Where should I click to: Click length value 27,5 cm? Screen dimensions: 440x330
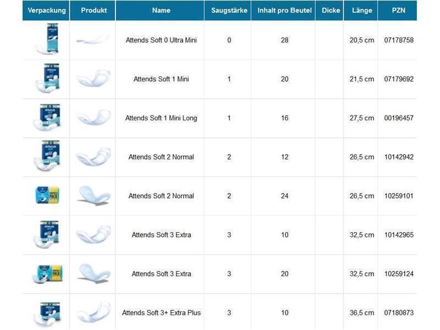[362, 118]
